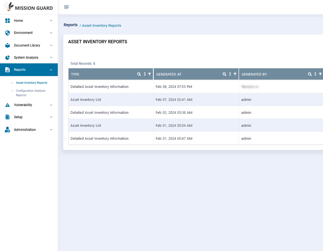Filter the Type column
The image size is (323, 251).
pyautogui.click(x=150, y=74)
